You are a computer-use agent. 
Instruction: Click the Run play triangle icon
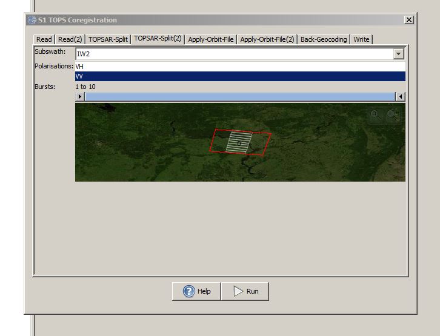point(238,291)
